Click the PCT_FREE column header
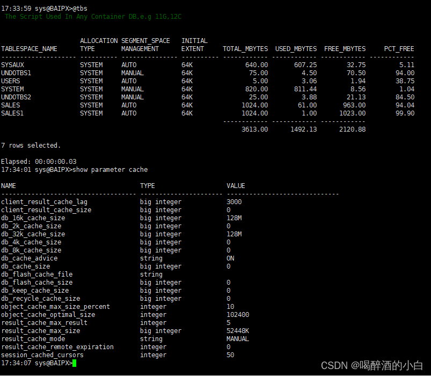Viewport: 431px width, 376px height. tap(399, 49)
